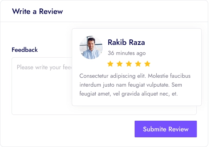Submit the review with the purple button
211x147 pixels.
(165, 129)
